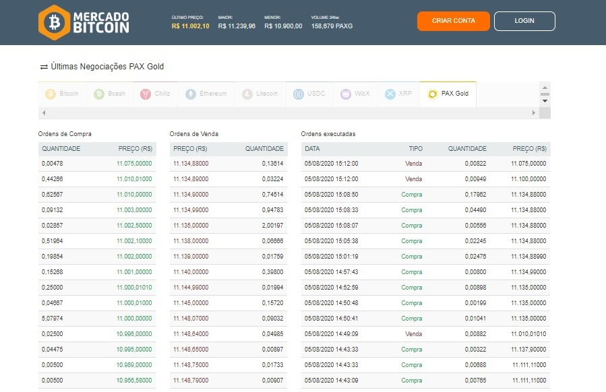
Task: Click executed order price 11.010,01010
Action: click(x=528, y=334)
